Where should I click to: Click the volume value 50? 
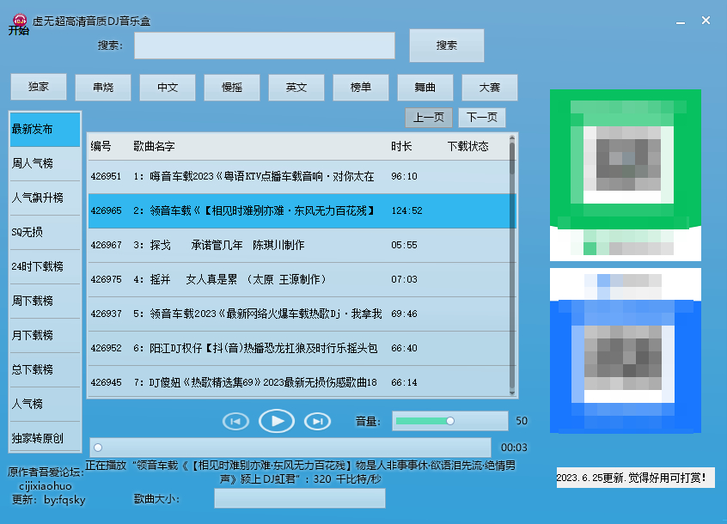(522, 421)
